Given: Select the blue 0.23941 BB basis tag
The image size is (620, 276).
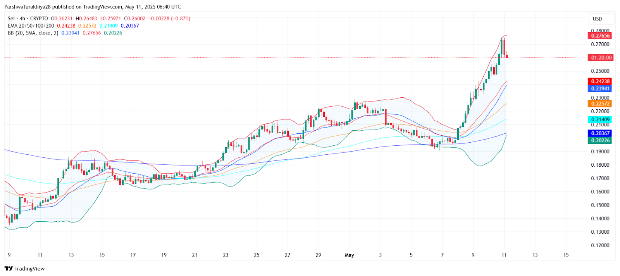Looking at the screenshot, I should 600,89.
